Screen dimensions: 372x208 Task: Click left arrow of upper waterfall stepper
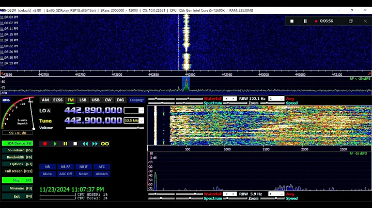click(227, 98)
